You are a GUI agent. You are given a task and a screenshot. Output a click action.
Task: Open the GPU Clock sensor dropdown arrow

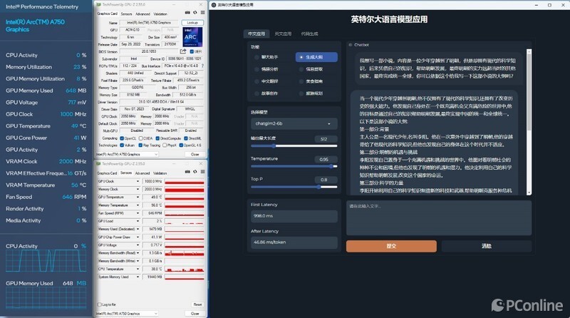pyautogui.click(x=138, y=181)
